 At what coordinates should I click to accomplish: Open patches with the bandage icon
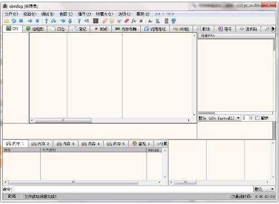coord(105,21)
